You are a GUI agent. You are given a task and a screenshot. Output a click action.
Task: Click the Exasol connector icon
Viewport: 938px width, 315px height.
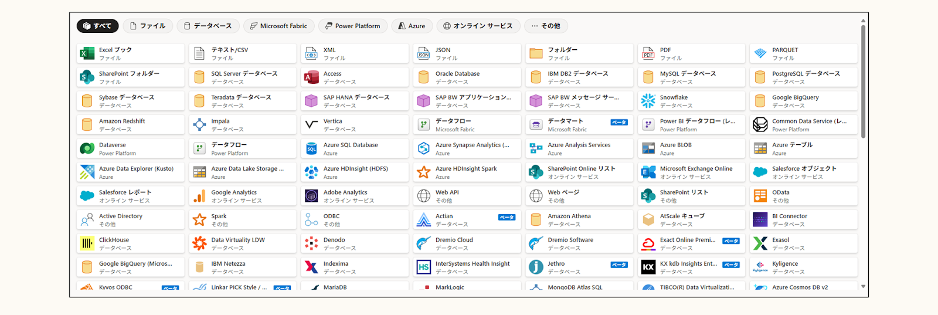pyautogui.click(x=760, y=243)
